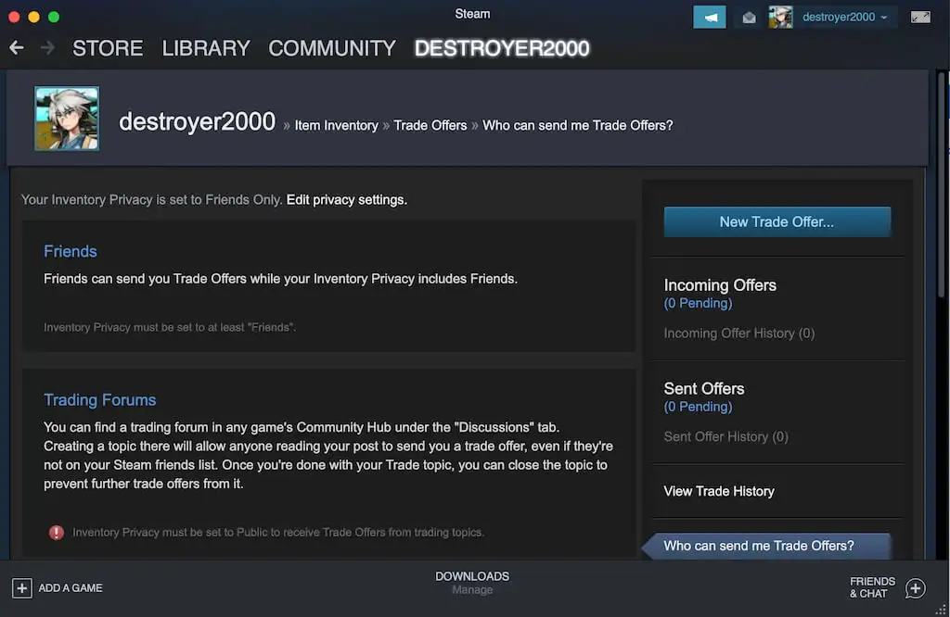The image size is (950, 617).
Task: Click 'Friends can send you Trade Offers' sentence
Action: tap(280, 279)
